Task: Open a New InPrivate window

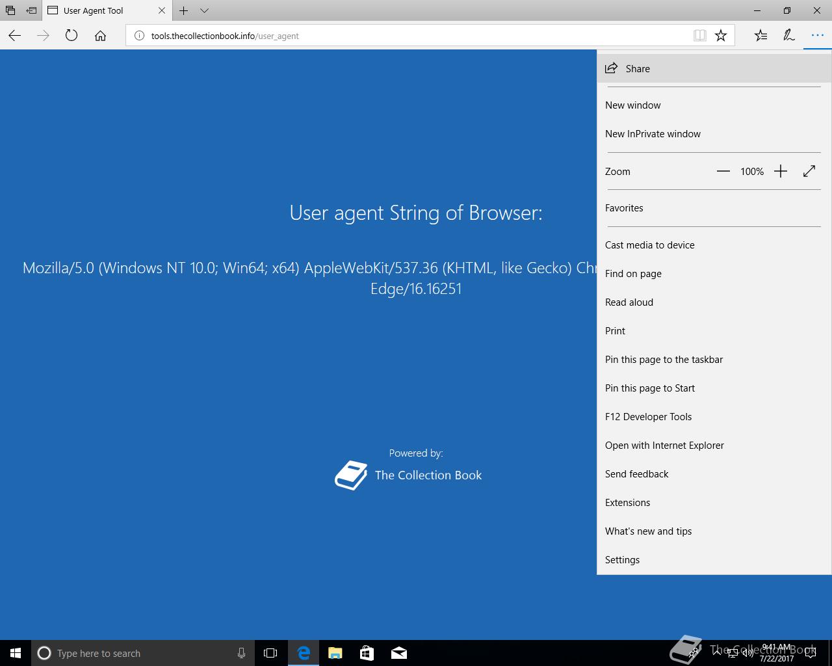Action: (x=714, y=133)
